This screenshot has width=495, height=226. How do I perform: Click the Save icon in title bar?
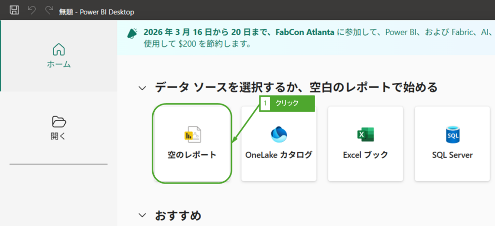pyautogui.click(x=15, y=10)
